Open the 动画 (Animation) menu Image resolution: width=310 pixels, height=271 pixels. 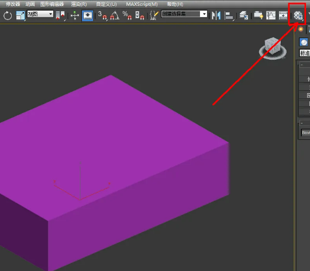(30, 4)
